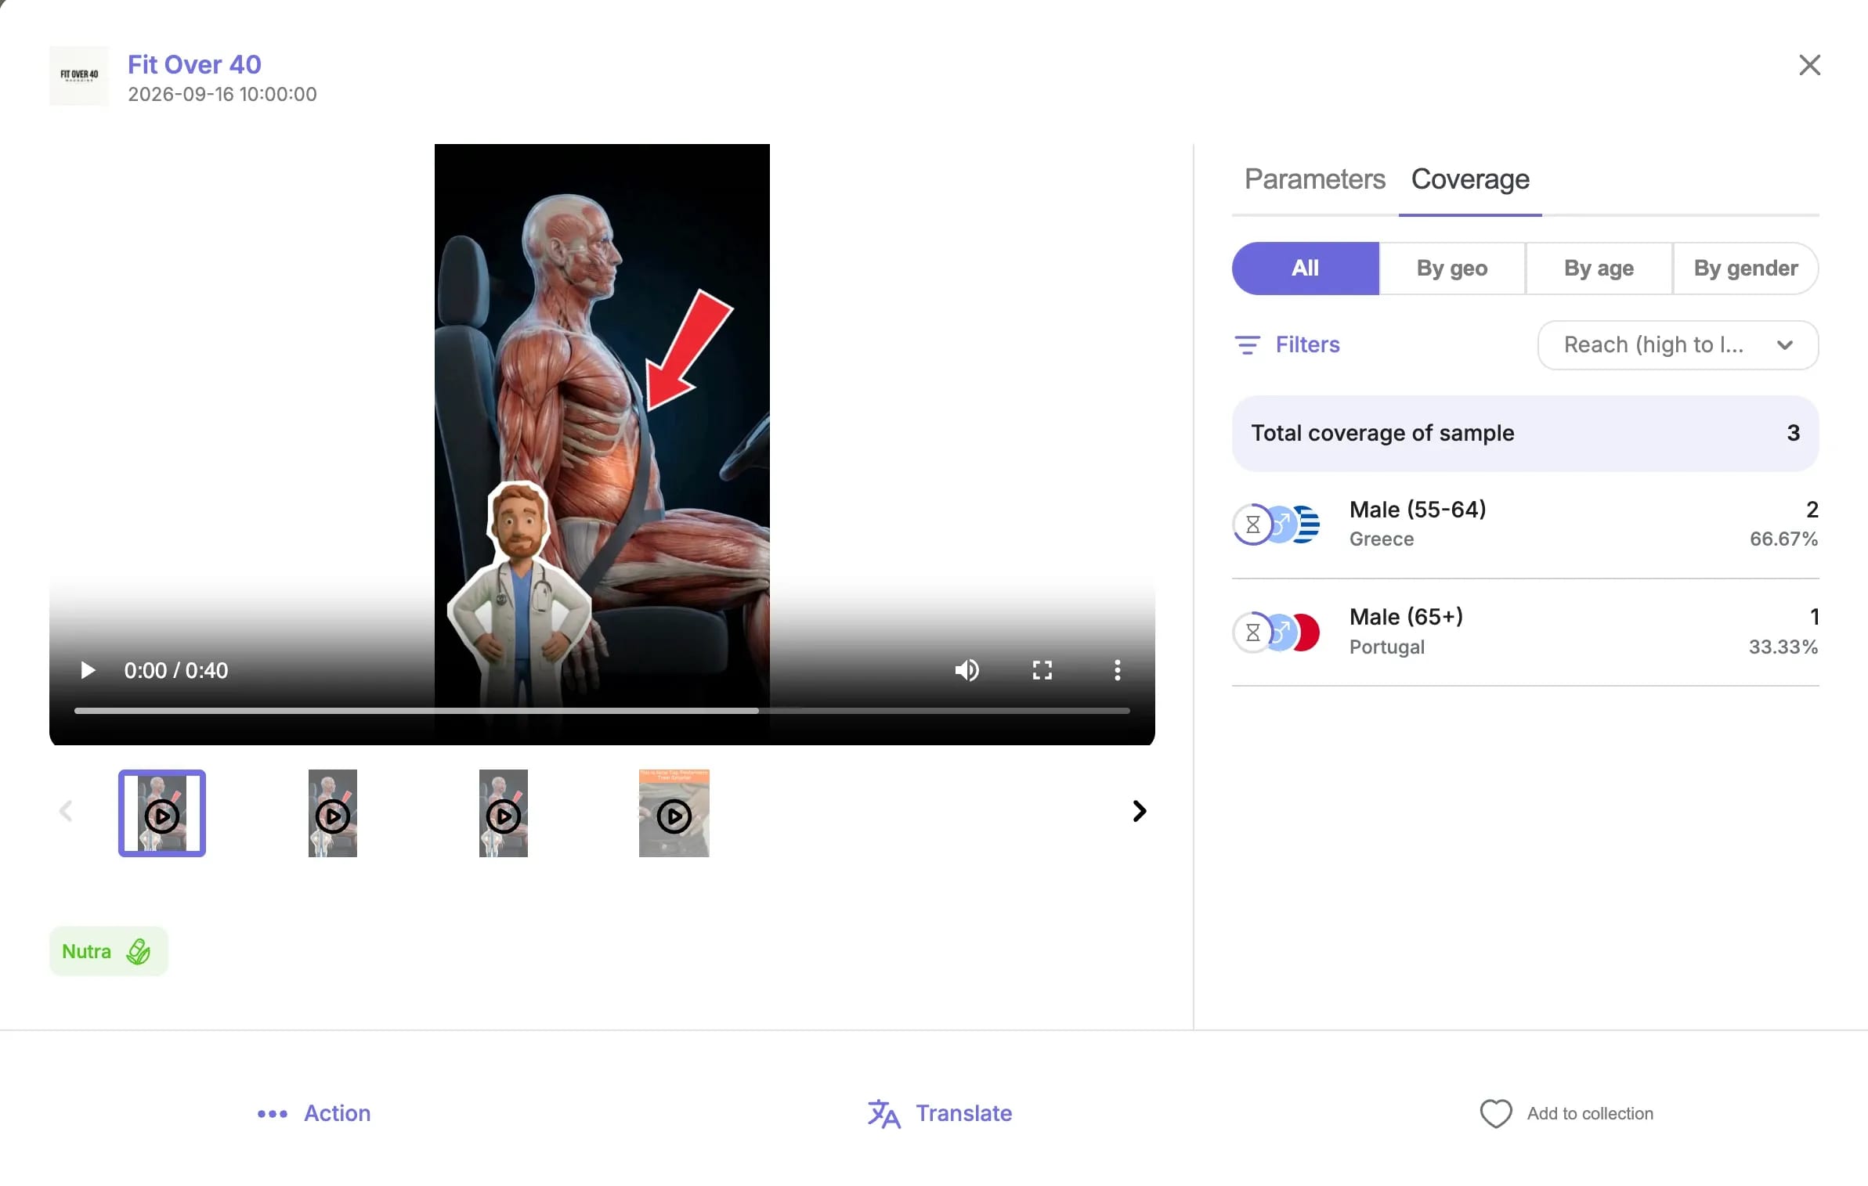Click the video time 0:00 / 0:40

coord(176,671)
